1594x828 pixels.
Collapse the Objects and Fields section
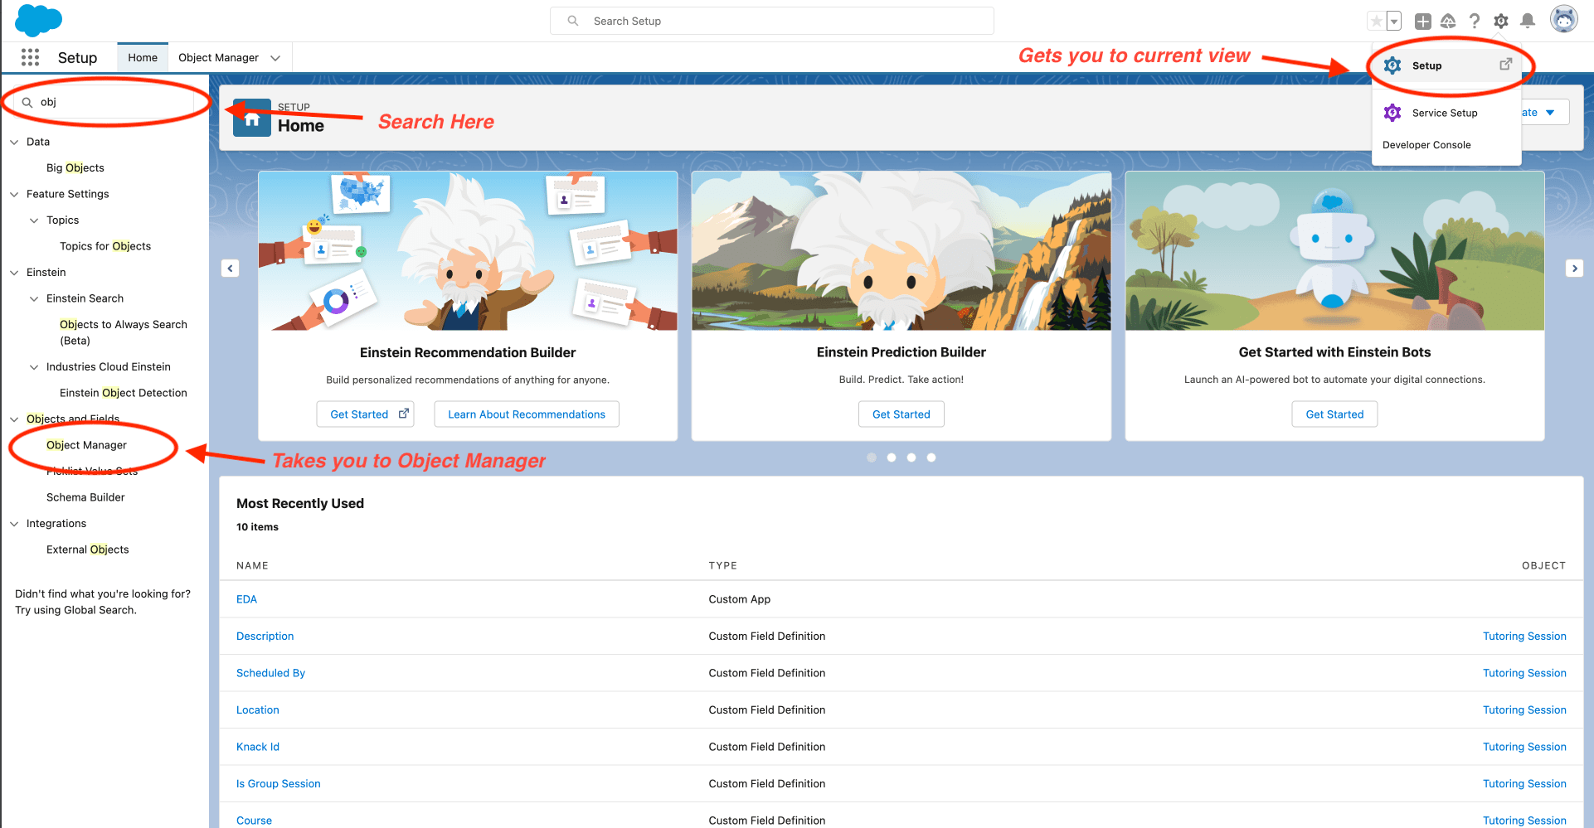click(x=14, y=419)
